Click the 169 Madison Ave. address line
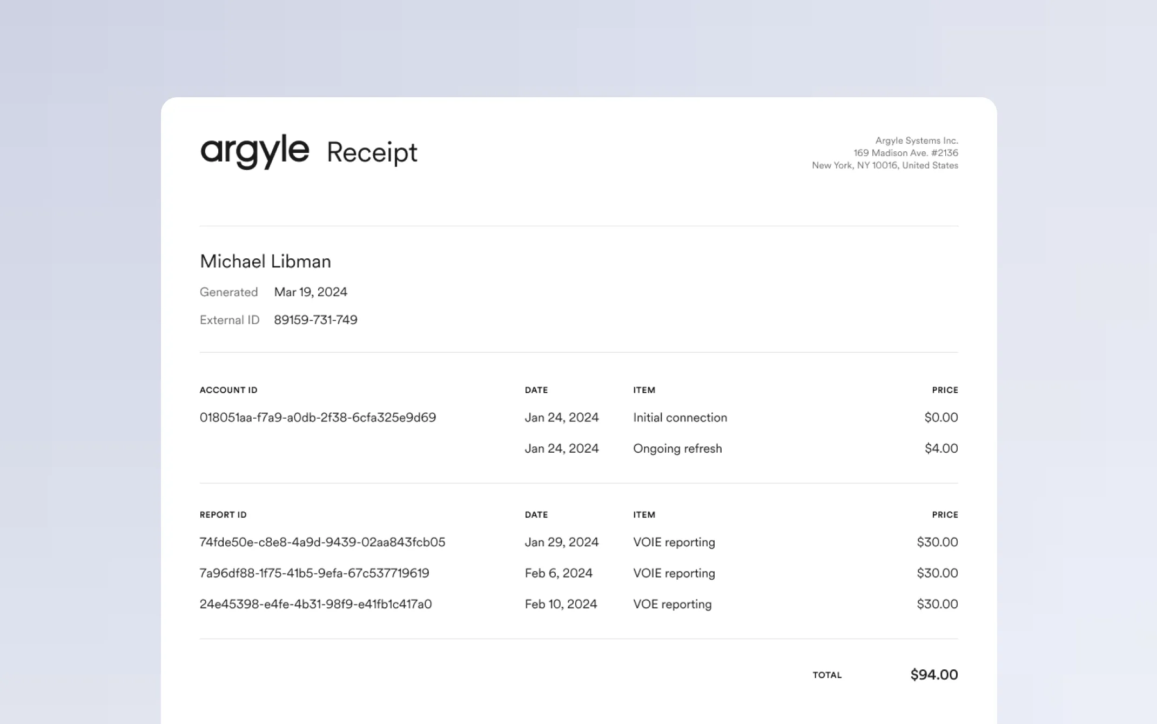The width and height of the screenshot is (1157, 724). coord(905,153)
